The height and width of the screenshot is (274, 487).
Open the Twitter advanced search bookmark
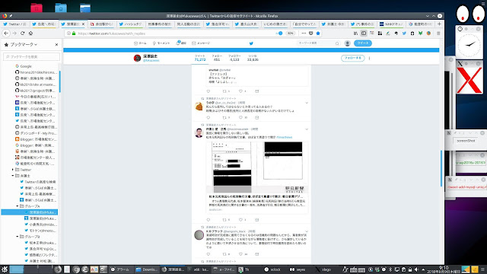point(37,182)
